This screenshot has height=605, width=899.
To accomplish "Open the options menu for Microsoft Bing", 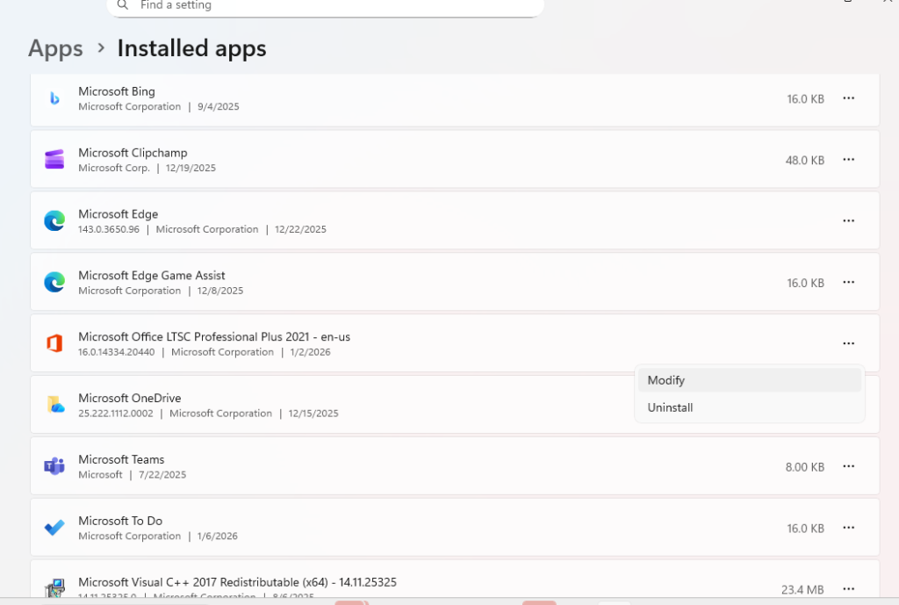I will coord(848,98).
